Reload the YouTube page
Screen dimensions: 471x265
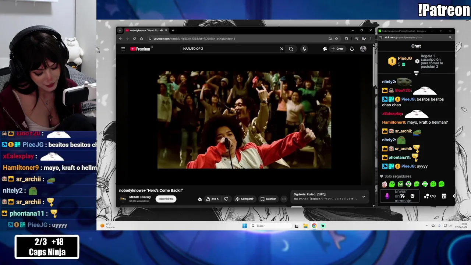click(134, 39)
